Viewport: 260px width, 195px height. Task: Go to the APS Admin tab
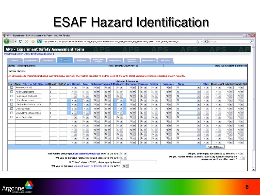(x=165, y=60)
